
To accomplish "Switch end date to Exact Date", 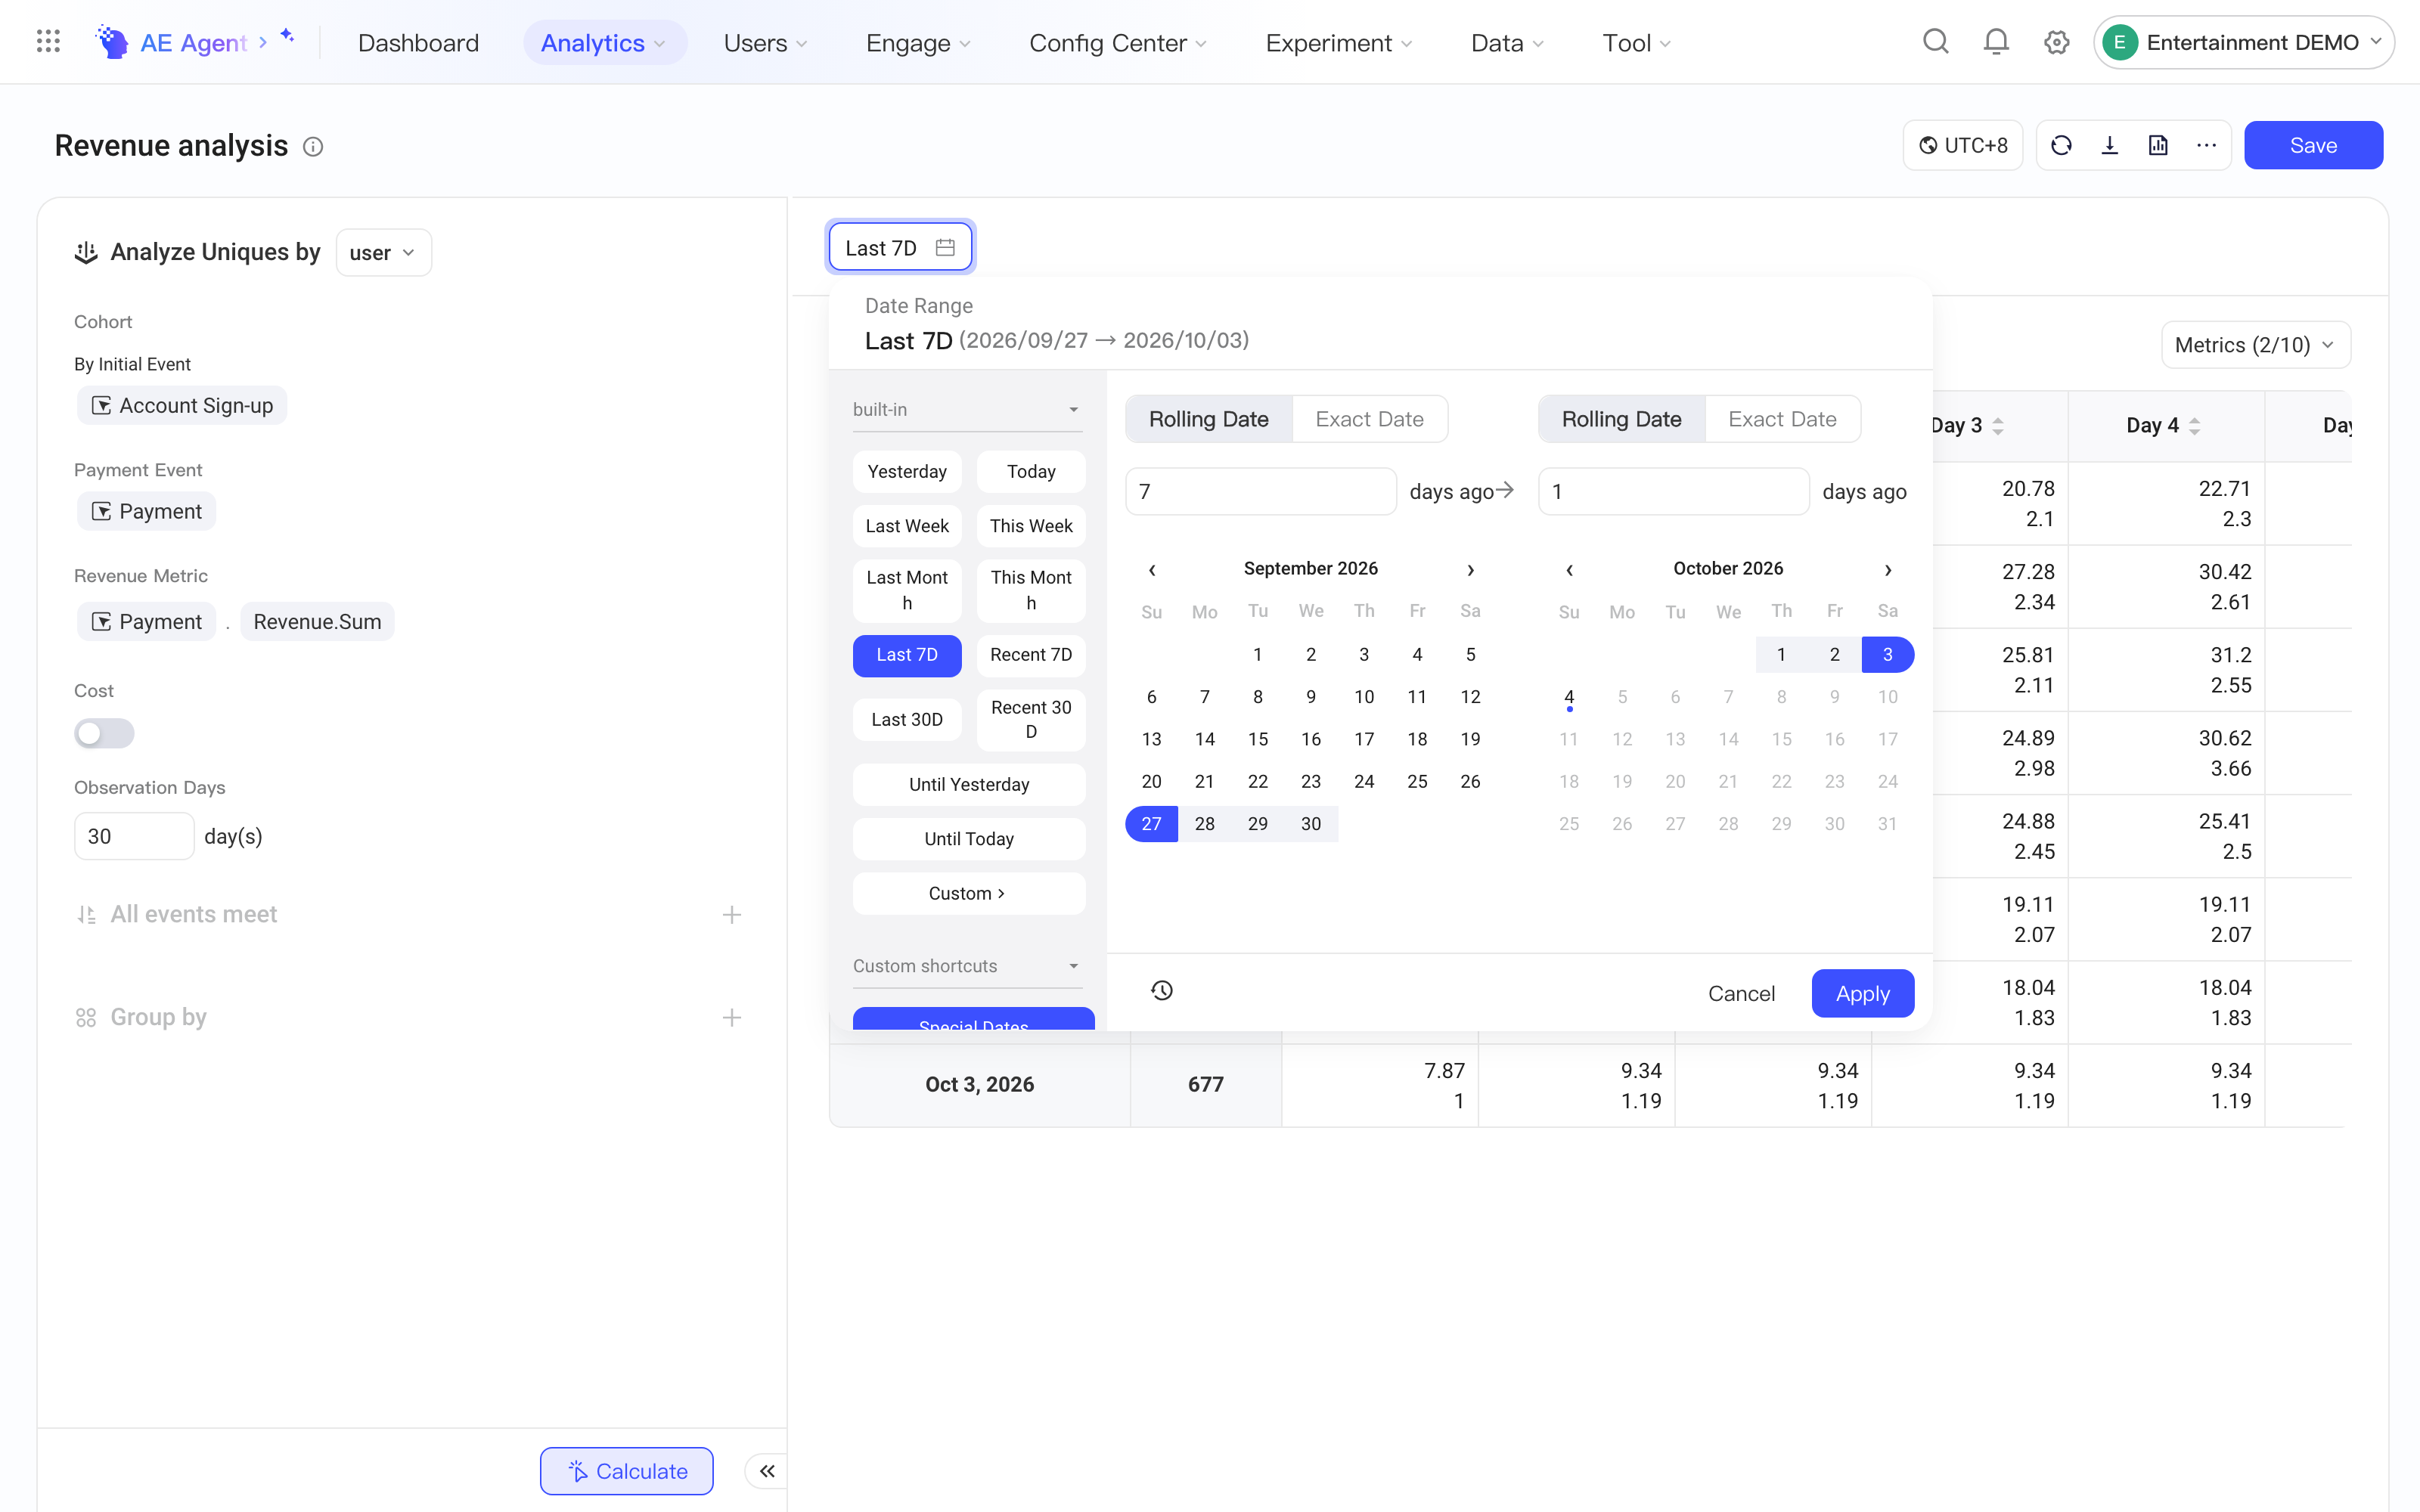I will [1782, 419].
